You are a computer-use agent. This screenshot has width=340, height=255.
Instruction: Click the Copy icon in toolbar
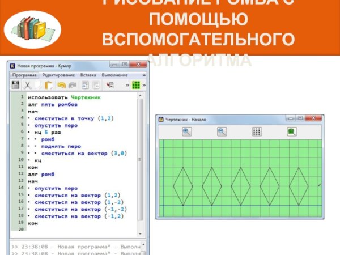tap(38, 85)
